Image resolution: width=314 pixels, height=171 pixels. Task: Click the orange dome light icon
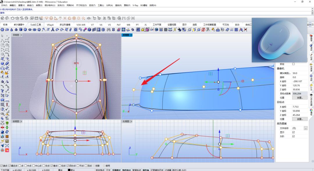(69, 18)
